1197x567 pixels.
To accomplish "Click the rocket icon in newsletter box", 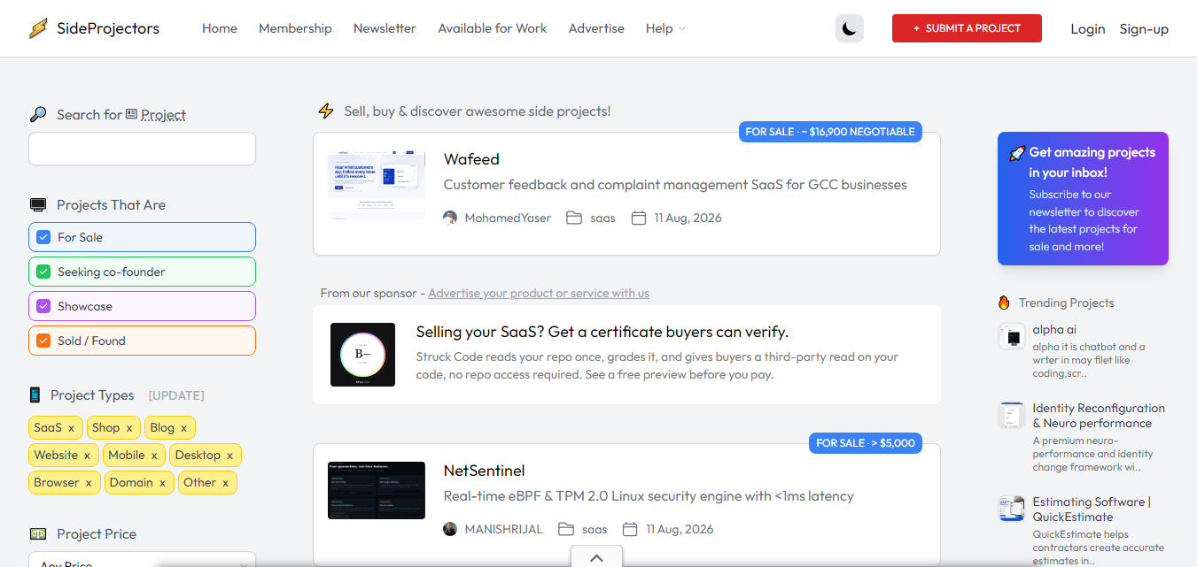I will pos(1017,153).
